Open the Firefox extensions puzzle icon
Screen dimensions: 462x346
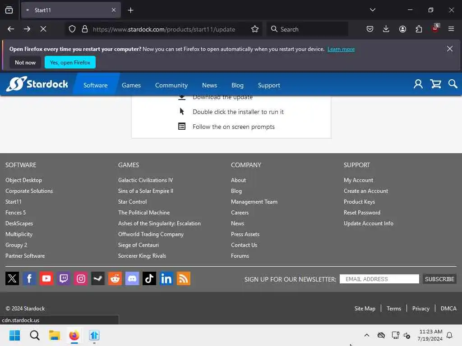click(x=419, y=29)
